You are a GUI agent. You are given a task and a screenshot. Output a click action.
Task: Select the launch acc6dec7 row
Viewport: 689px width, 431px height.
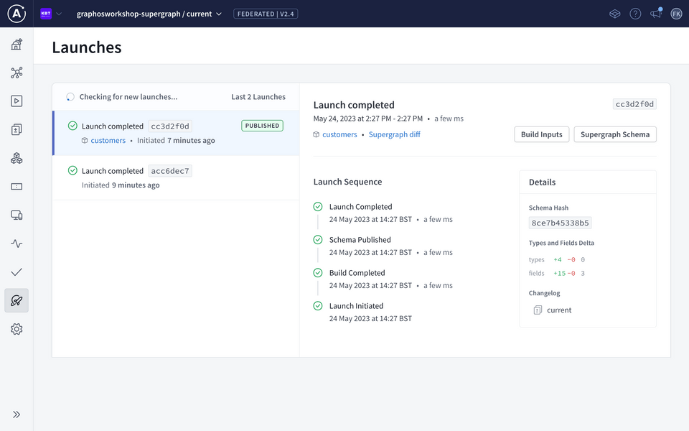(176, 177)
